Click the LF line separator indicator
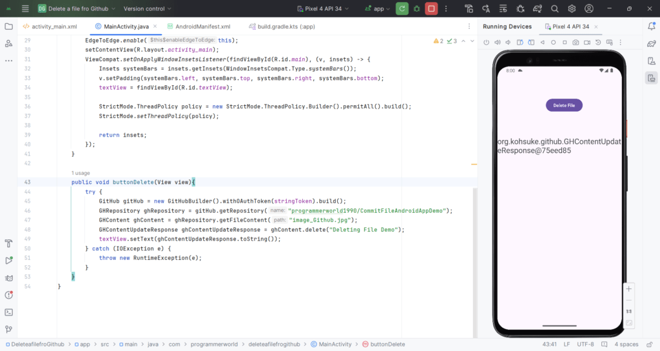660x351 pixels. [x=567, y=345]
